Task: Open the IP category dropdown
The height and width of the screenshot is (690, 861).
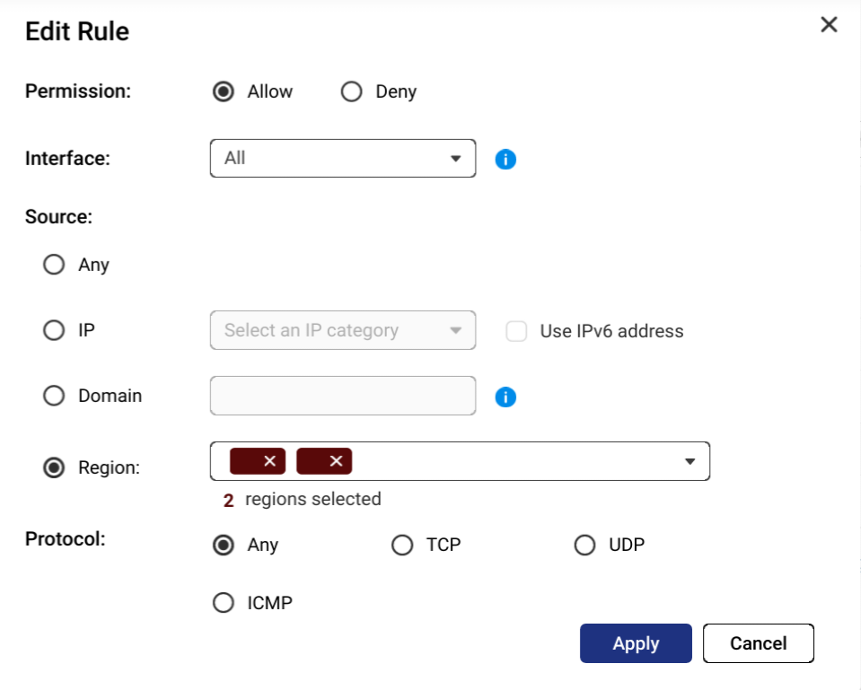Action: [342, 330]
